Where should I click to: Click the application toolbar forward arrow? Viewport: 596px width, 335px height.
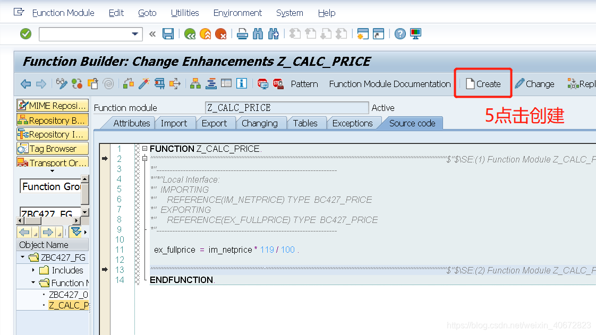(41, 84)
